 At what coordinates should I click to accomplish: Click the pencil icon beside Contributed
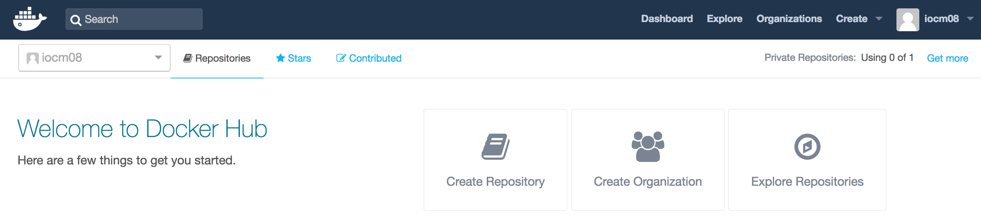(341, 58)
